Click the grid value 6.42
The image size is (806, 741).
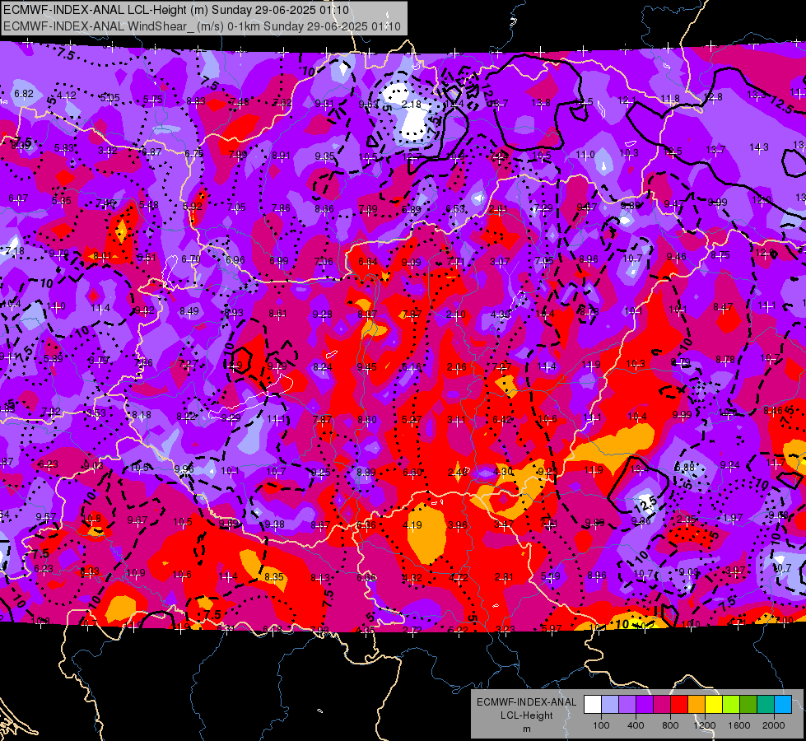coord(501,420)
